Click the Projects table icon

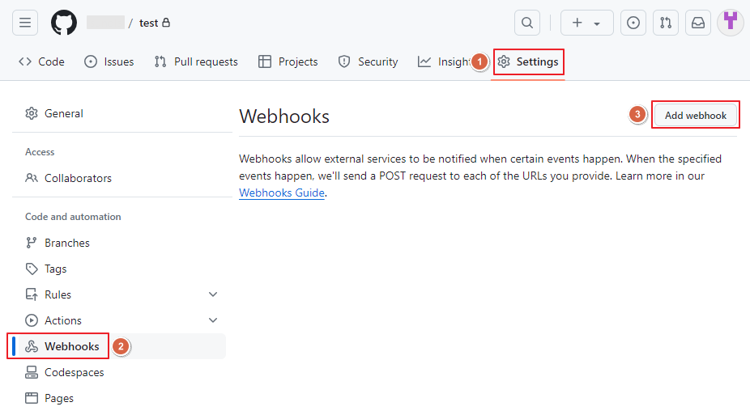tap(265, 61)
